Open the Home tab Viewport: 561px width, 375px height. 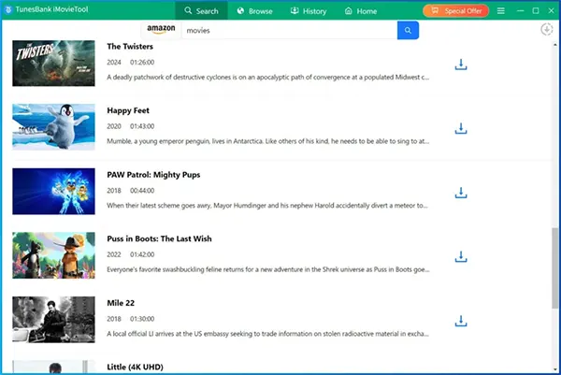361,11
